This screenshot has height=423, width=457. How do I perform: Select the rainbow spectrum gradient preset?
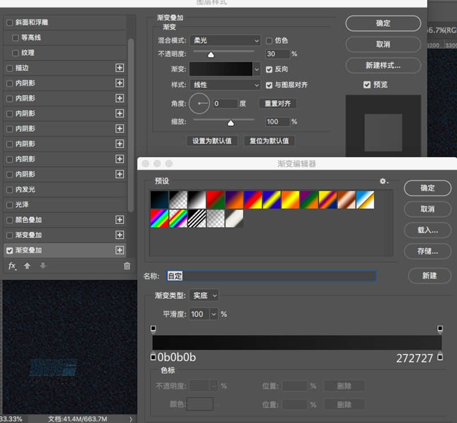(x=159, y=219)
